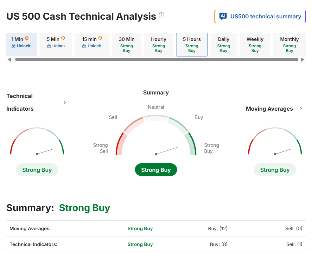
Task: Click the orange Pro badge on 15 min
Action: pyautogui.click(x=100, y=39)
